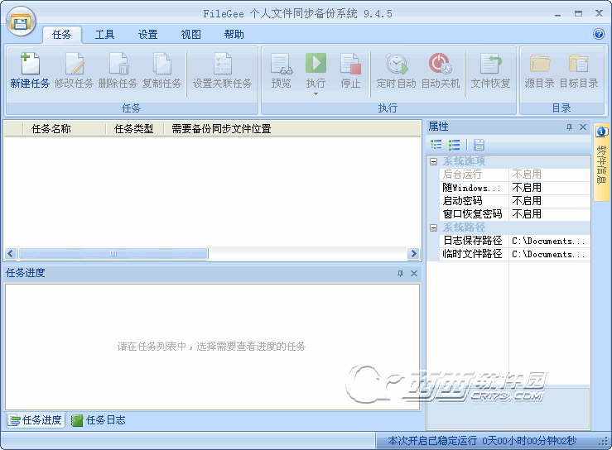
Task: Open the dropdown arrow under 执行
Action: tap(316, 94)
